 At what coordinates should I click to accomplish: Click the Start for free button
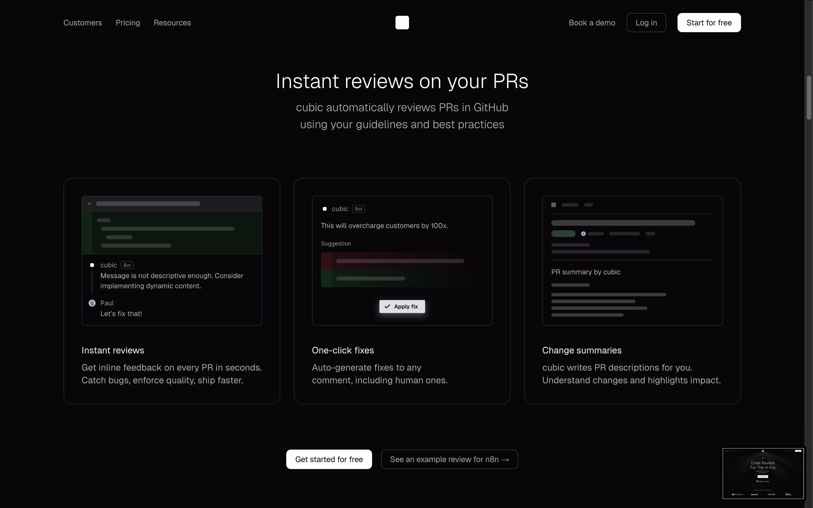tap(709, 23)
